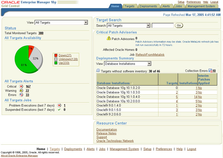Screen dimensions: 223x158
Task: Open the 167 Critical alerts link
Action: [x=28, y=86]
